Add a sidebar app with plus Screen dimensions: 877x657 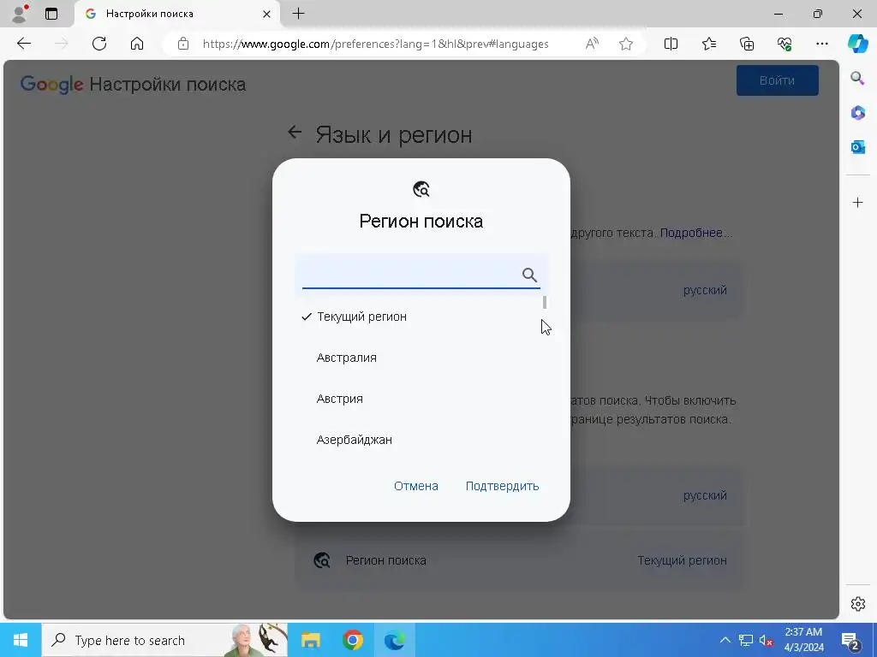[x=857, y=202]
